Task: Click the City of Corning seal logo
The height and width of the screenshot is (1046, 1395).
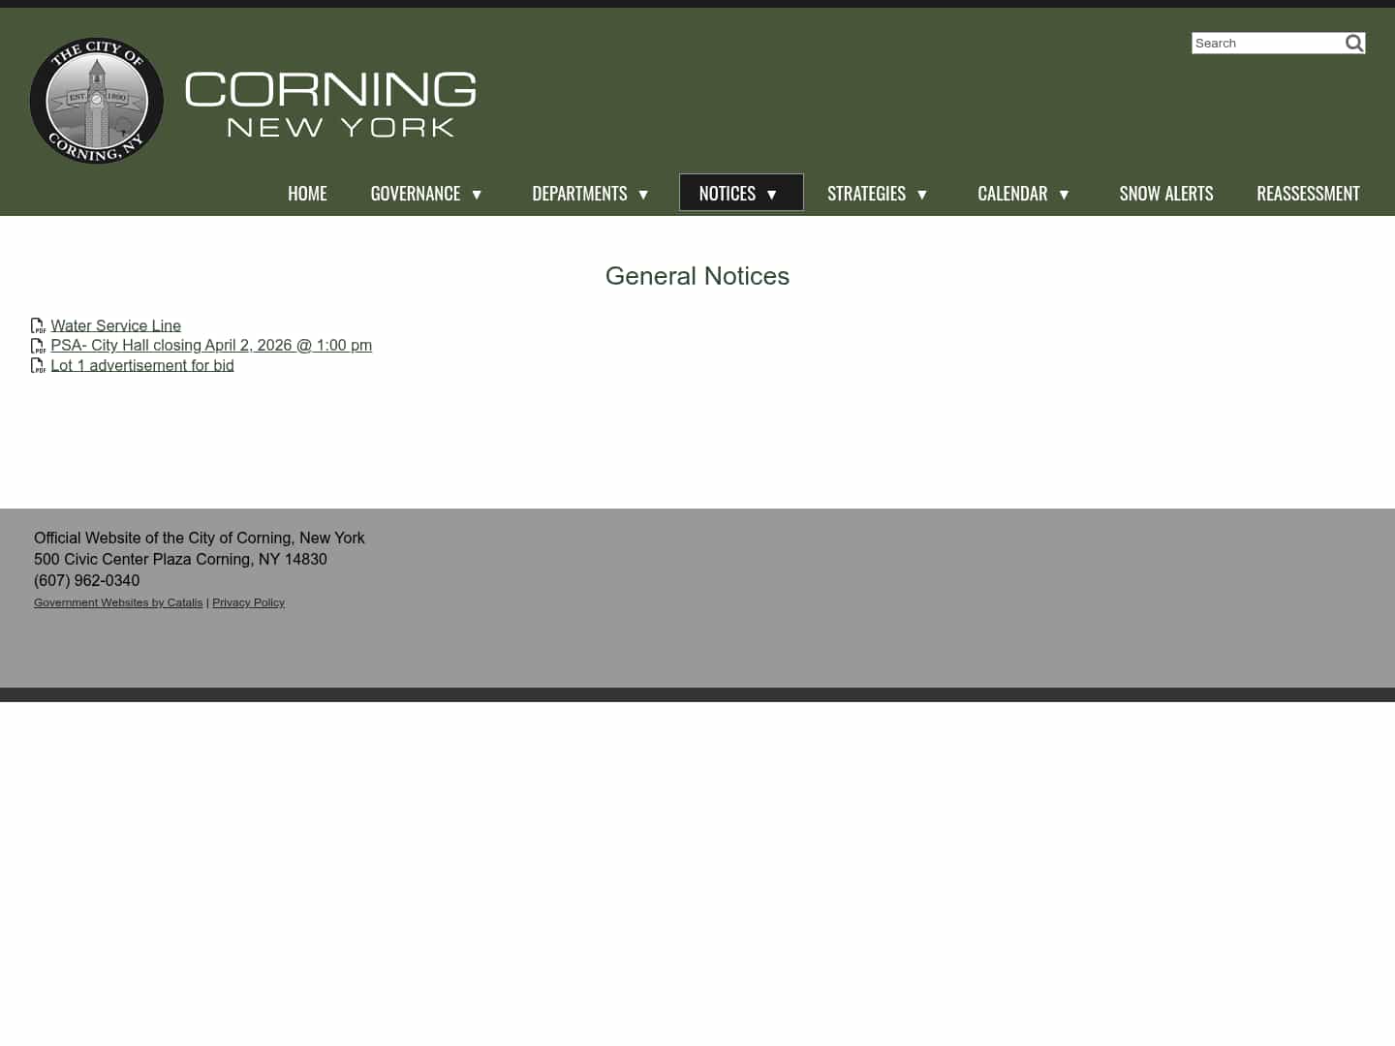Action: 96,101
